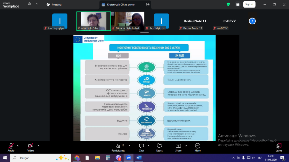Expand chat options caret
Image resolution: width=289 pixels, height=162 pixels.
tap(148, 146)
